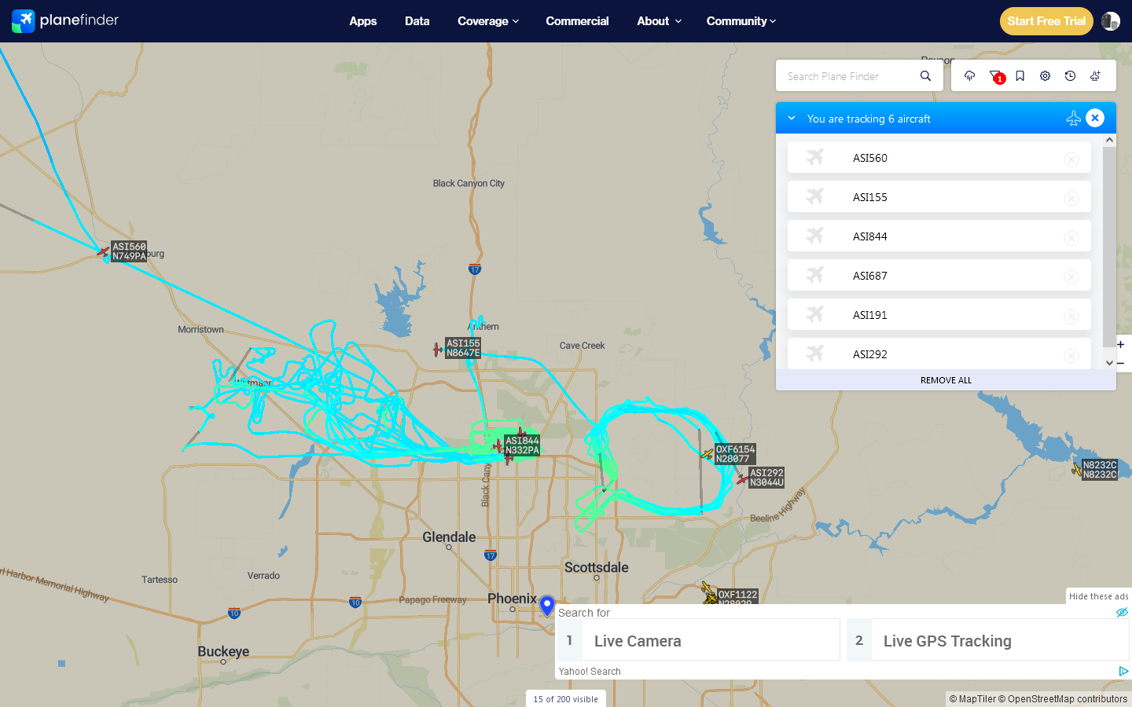Click the planefinder logo
1132x707 pixels.
pyautogui.click(x=65, y=20)
